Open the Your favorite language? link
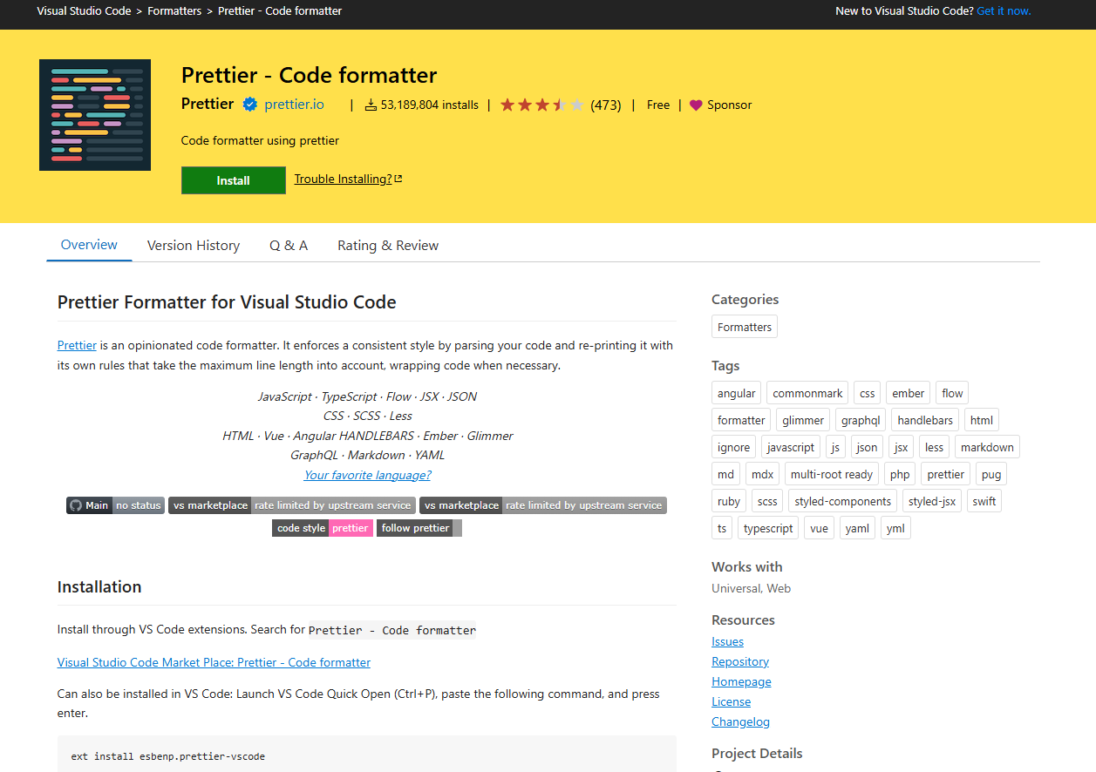The width and height of the screenshot is (1096, 772). click(x=367, y=475)
